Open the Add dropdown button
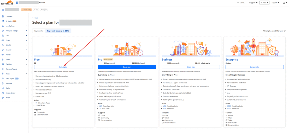The image size is (289, 133). click(264, 3)
